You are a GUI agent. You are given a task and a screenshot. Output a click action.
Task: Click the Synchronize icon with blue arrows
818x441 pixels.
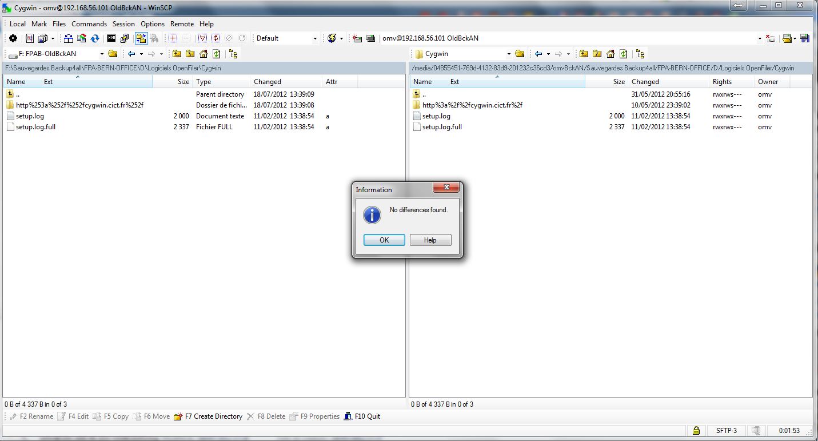click(x=95, y=38)
